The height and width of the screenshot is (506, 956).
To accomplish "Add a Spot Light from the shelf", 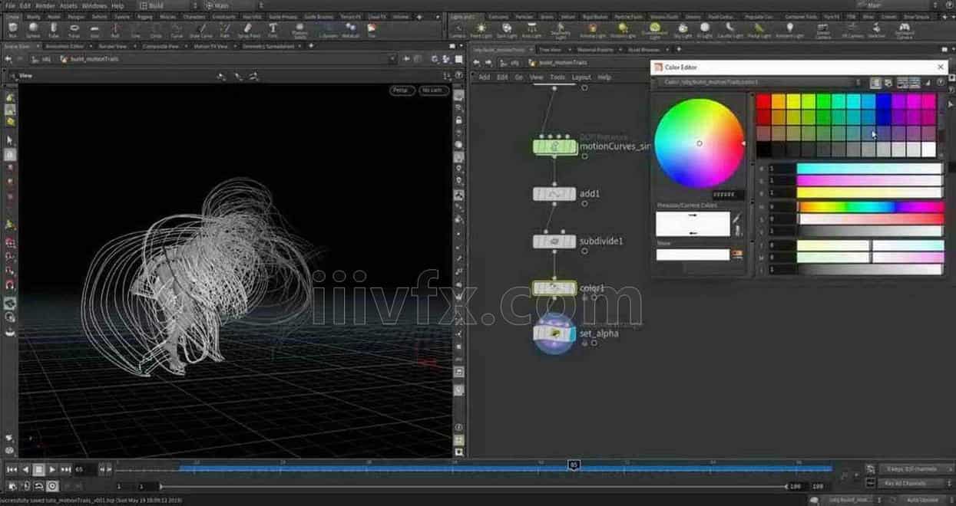I will coord(507,30).
